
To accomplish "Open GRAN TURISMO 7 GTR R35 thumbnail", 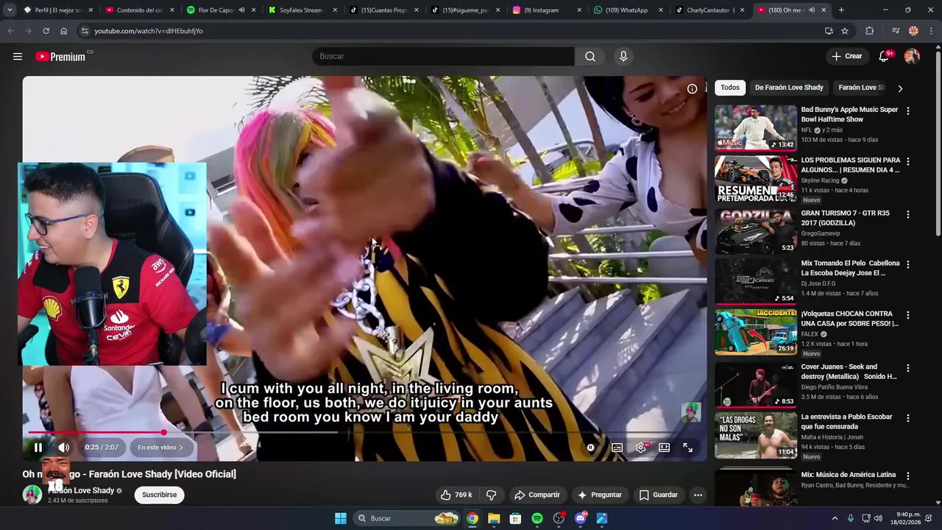I will click(756, 231).
